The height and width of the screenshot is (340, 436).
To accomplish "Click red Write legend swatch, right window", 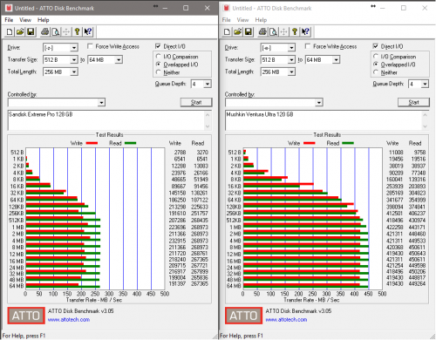I will (310, 143).
